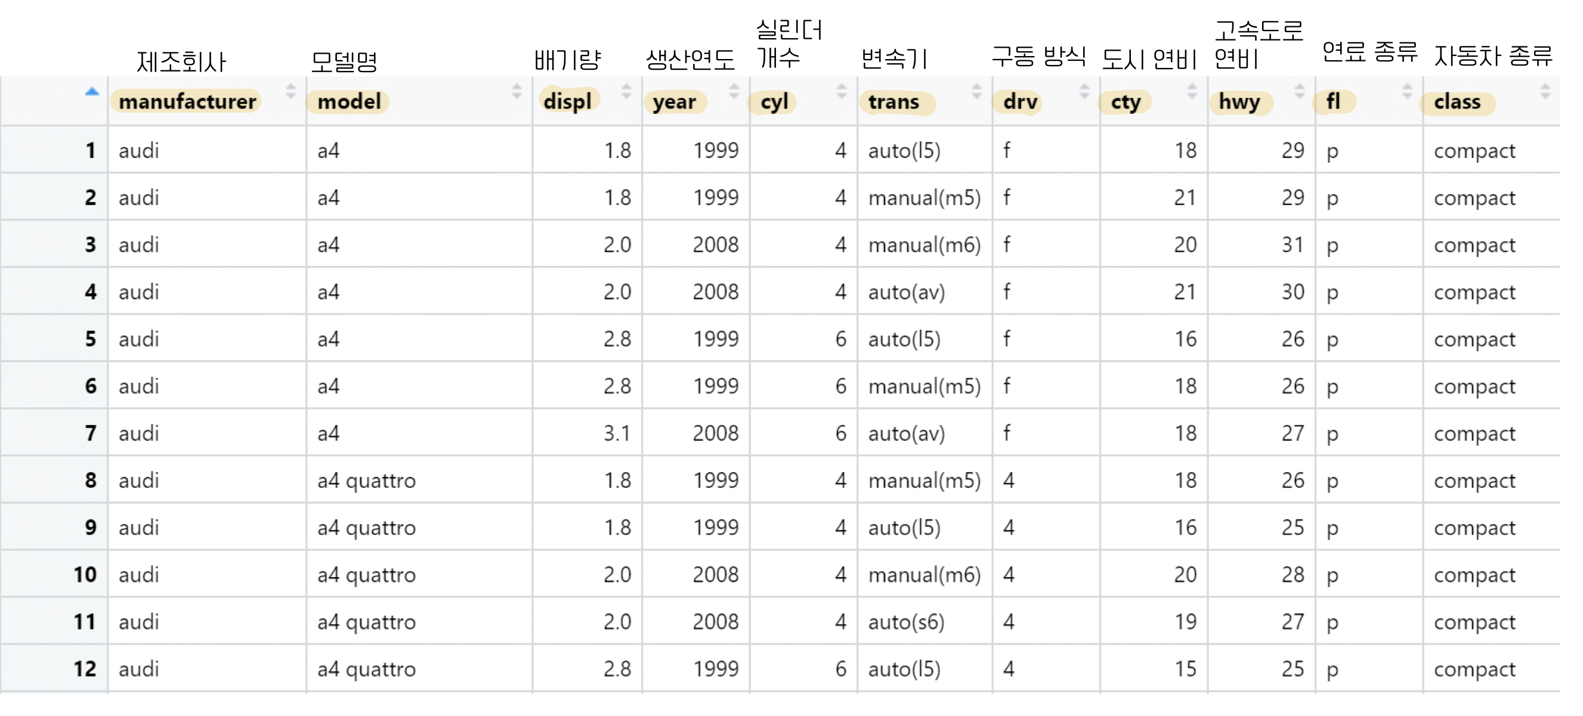This screenshot has width=1583, height=716.
Task: Click sort arrows in year column
Action: [734, 92]
